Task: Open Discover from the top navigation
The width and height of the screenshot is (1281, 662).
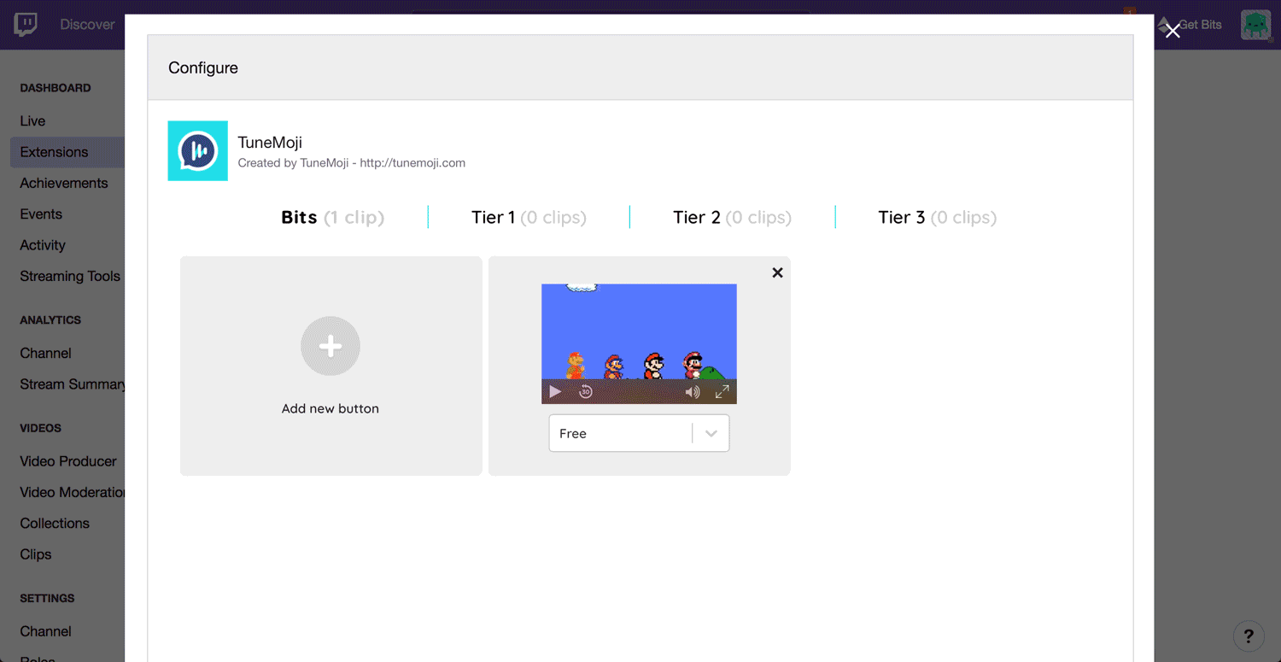Action: tap(87, 25)
